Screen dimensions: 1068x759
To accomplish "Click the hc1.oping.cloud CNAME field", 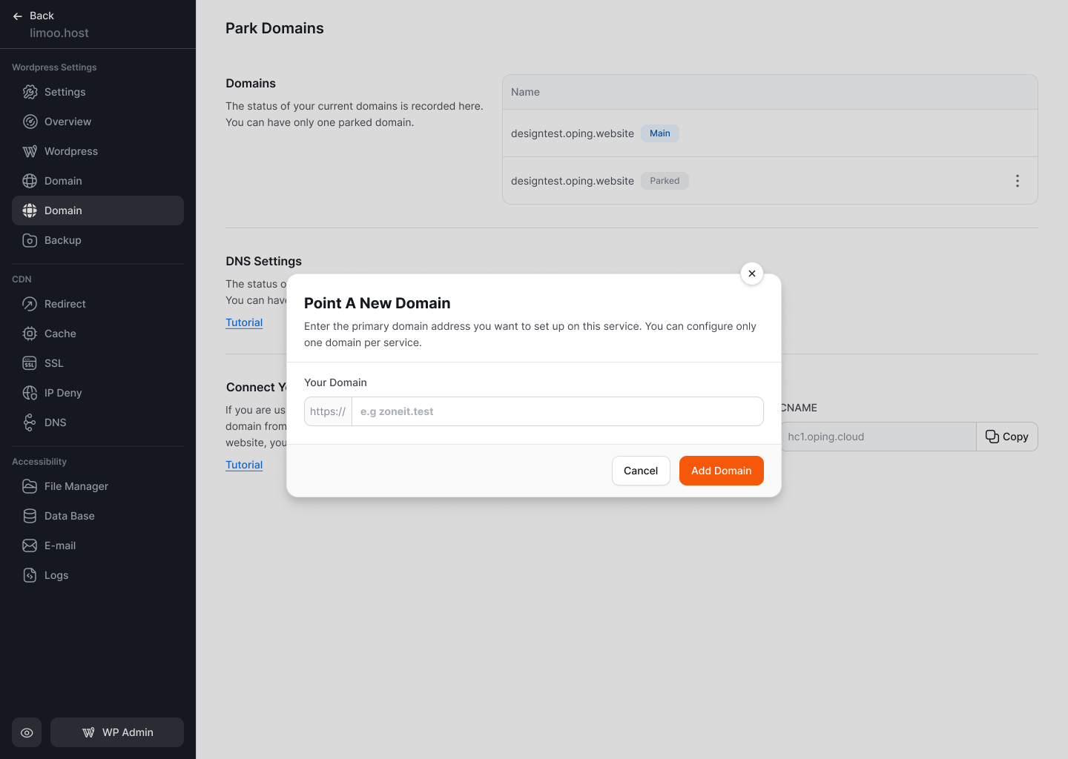I will 878,437.
